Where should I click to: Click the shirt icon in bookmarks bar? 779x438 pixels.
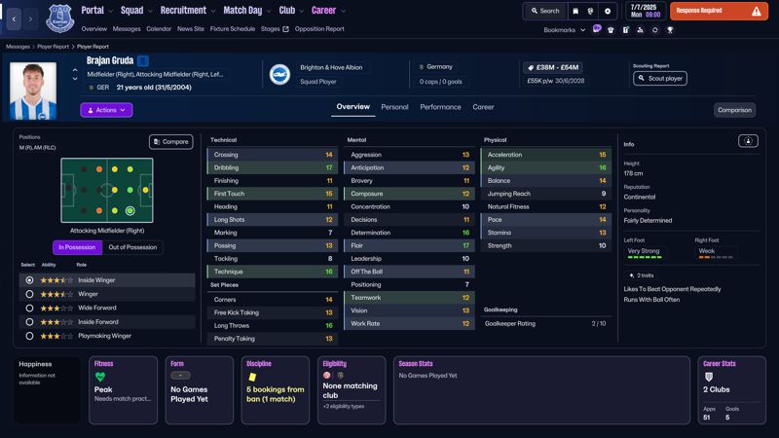point(611,30)
